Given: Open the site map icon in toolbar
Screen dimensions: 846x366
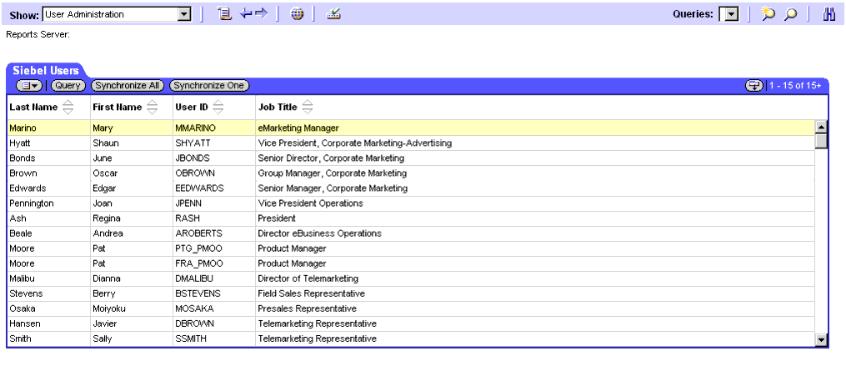Looking at the screenshot, I should 224,14.
